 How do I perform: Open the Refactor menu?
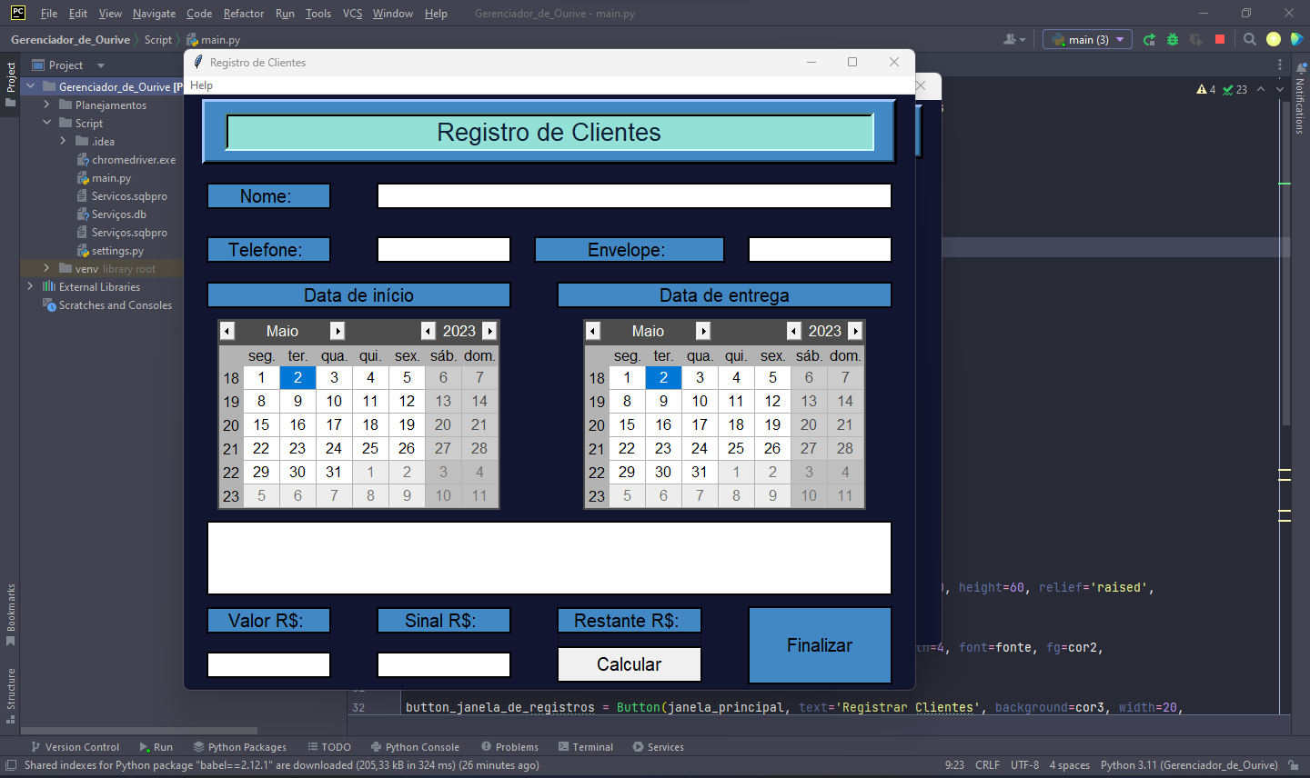[244, 14]
